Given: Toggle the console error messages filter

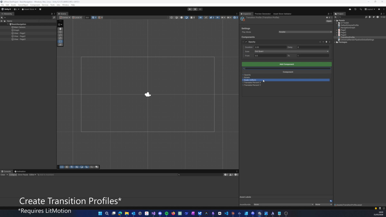Looking at the screenshot, I should (x=236, y=175).
